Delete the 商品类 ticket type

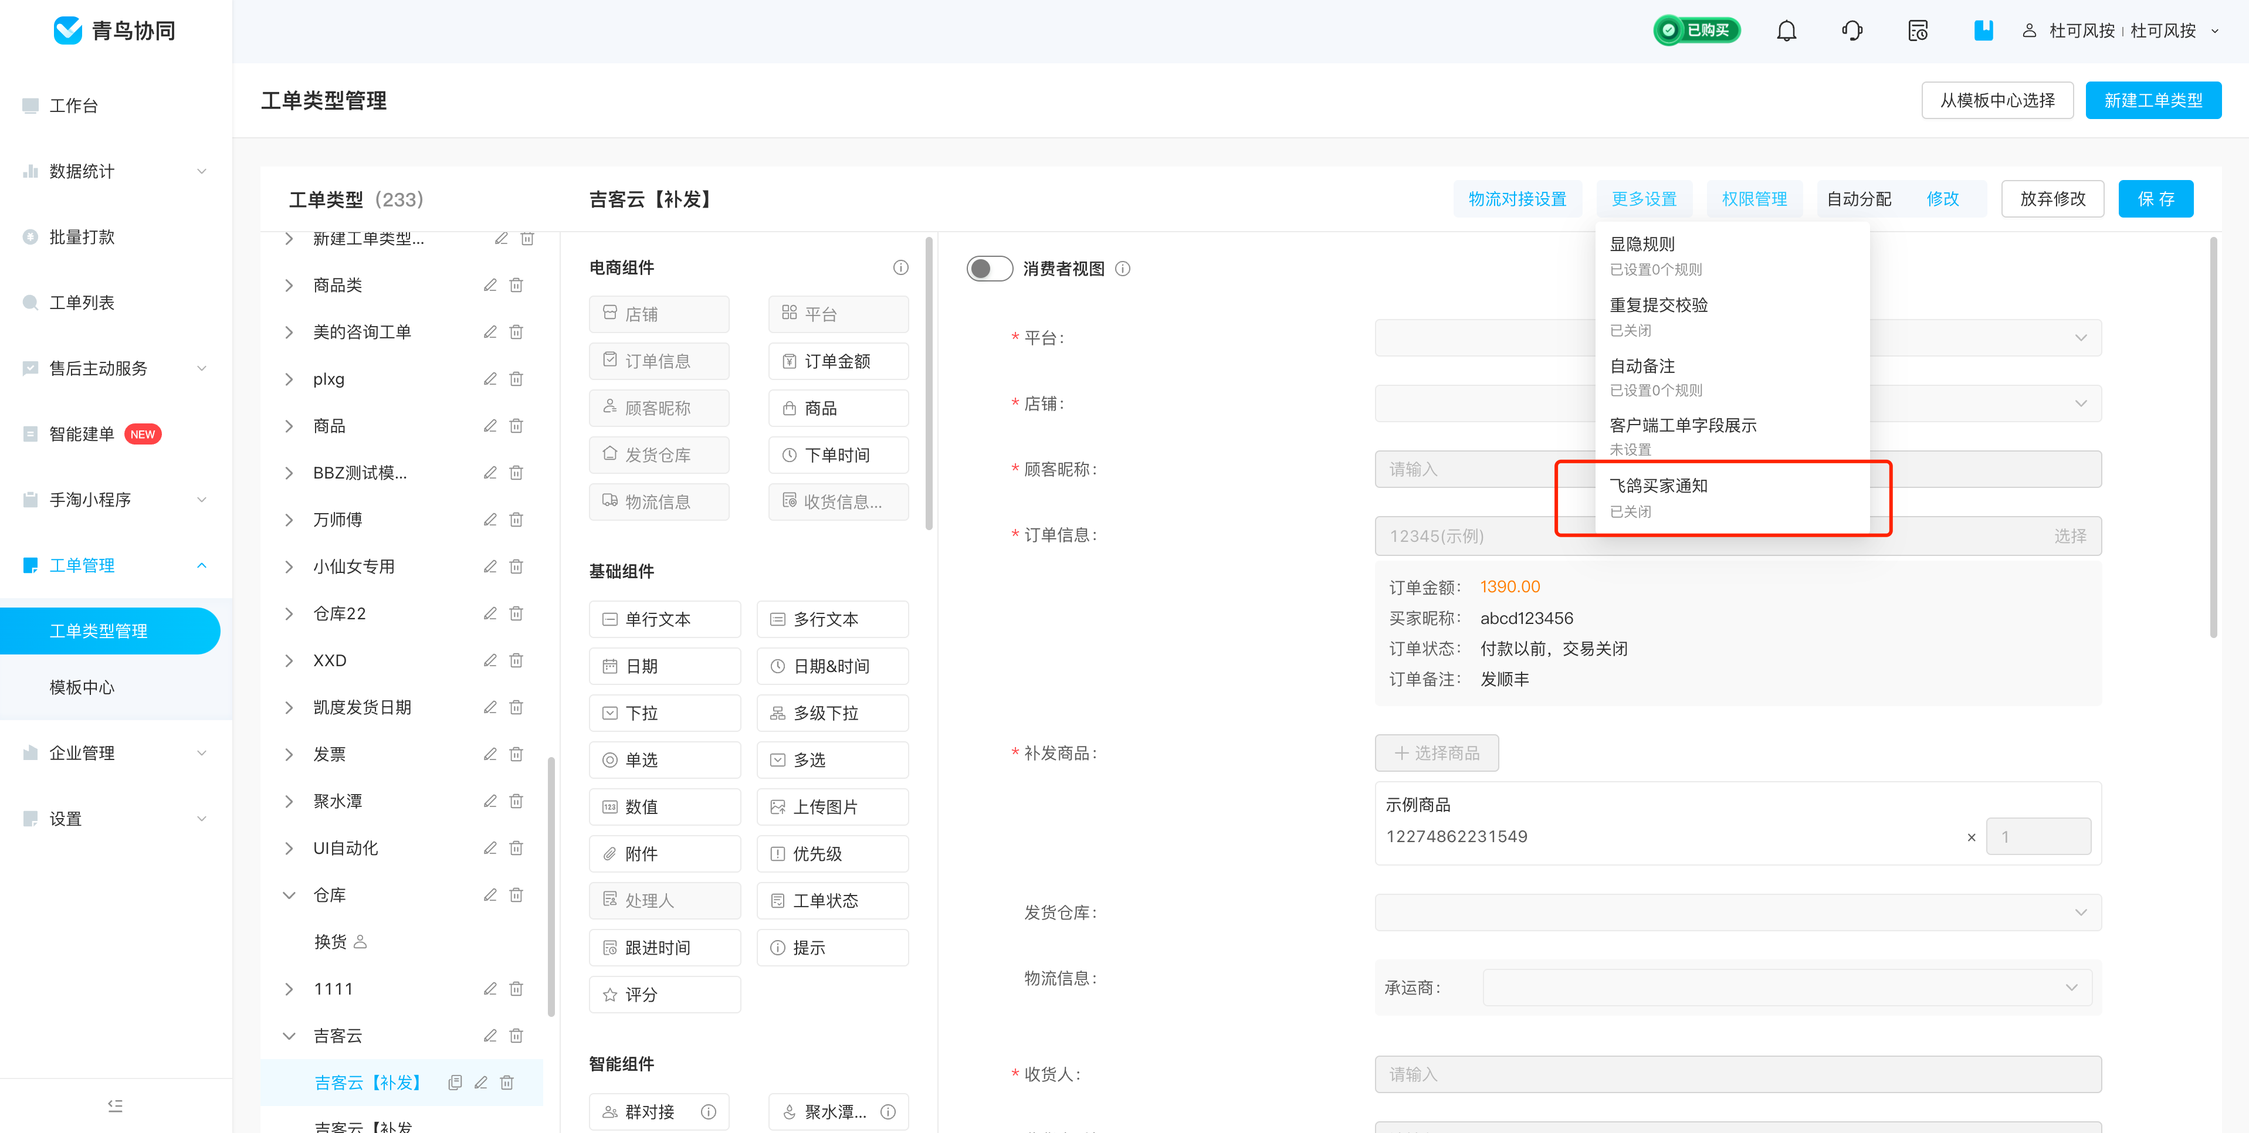coord(516,286)
